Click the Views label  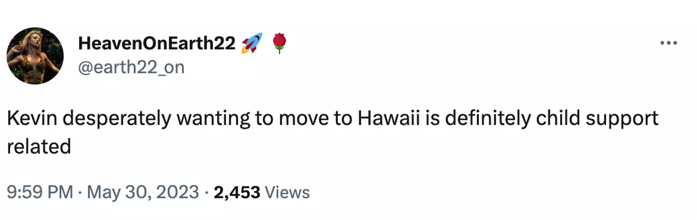pyautogui.click(x=288, y=192)
